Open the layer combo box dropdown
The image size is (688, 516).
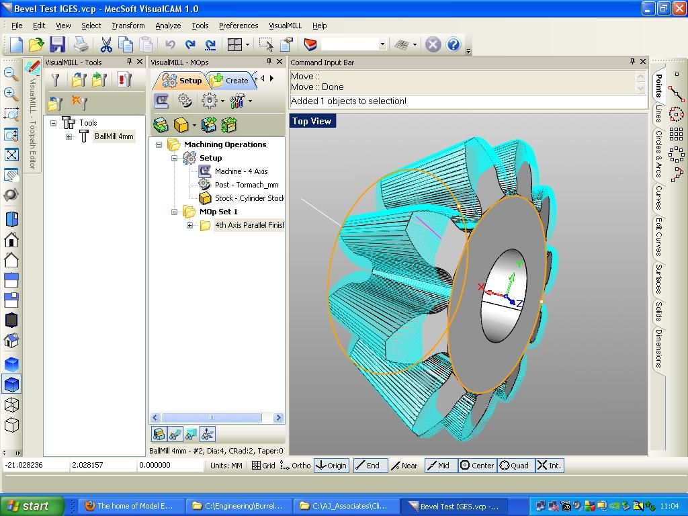click(x=382, y=44)
